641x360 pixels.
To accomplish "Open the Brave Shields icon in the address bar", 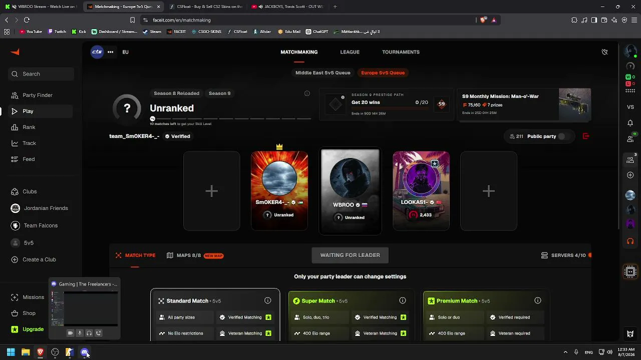I will click(483, 20).
